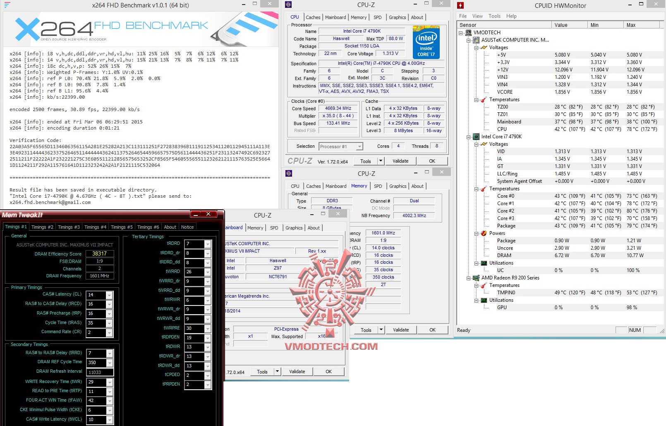Switch to Timings #6 tab in Mem TweakIt
The height and width of the screenshot is (426, 666).
click(x=148, y=227)
